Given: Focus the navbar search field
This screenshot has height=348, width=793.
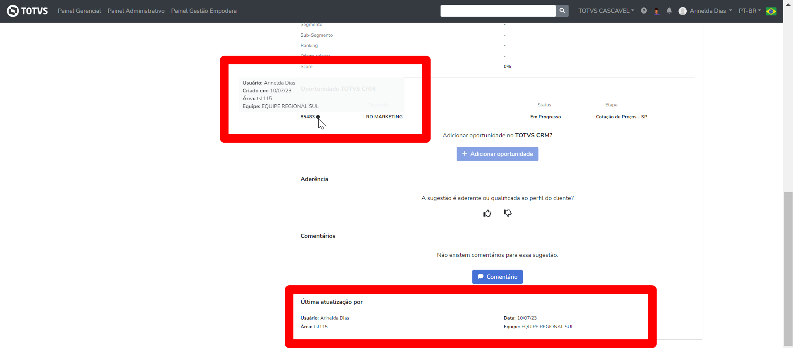Looking at the screenshot, I should tap(498, 11).
